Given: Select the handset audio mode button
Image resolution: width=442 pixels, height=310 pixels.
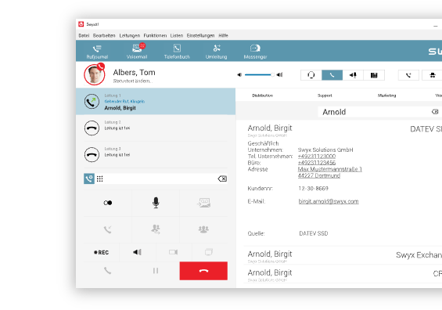Looking at the screenshot, I should [332, 75].
